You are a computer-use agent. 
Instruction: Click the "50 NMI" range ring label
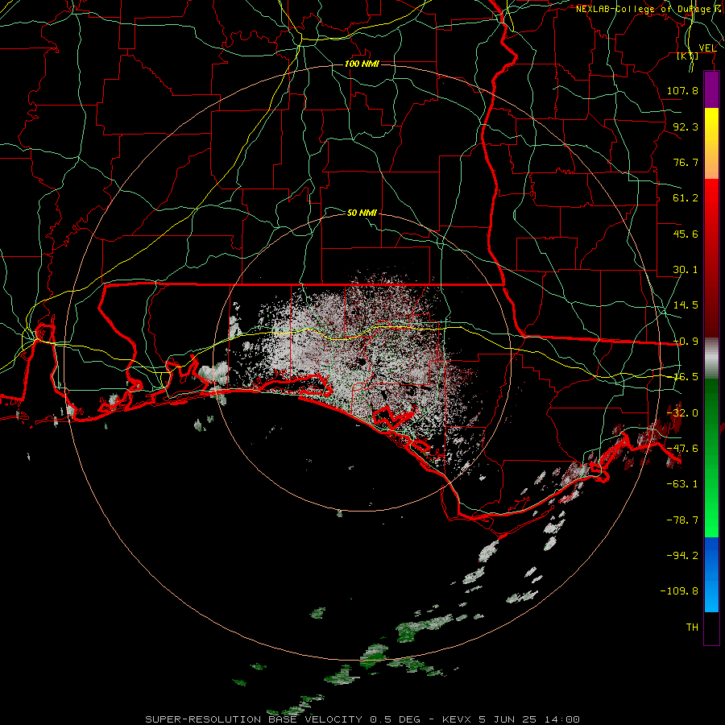(362, 213)
